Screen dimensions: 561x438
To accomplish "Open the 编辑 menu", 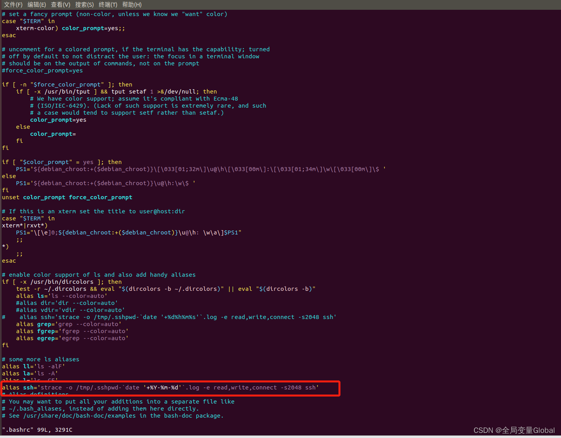I will (36, 5).
